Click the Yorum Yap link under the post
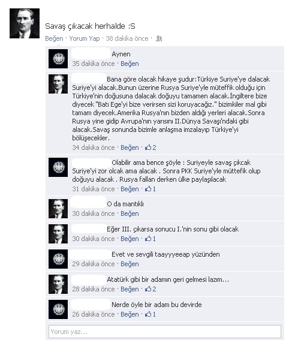The height and width of the screenshot is (340, 286). pyautogui.click(x=85, y=38)
